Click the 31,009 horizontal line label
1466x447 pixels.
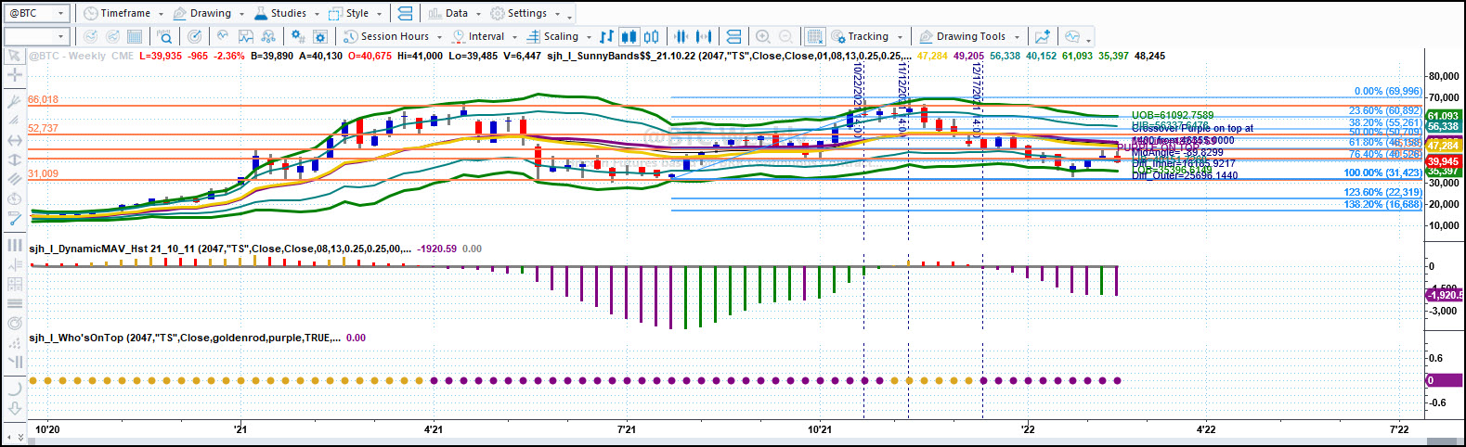[x=43, y=173]
